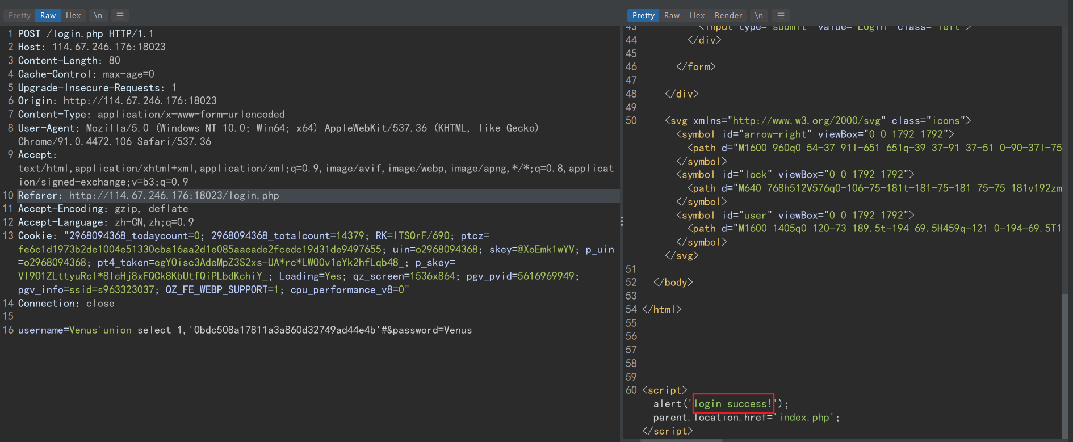Click the closing '</script>' tag
The height and width of the screenshot is (442, 1073).
pyautogui.click(x=668, y=431)
